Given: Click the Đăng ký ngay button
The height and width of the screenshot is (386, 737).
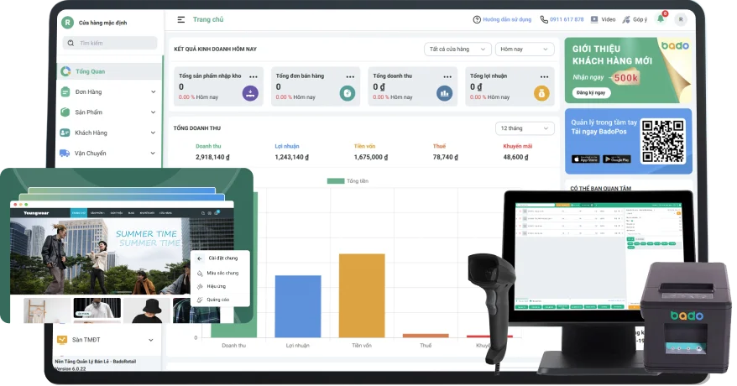Looking at the screenshot, I should point(591,93).
